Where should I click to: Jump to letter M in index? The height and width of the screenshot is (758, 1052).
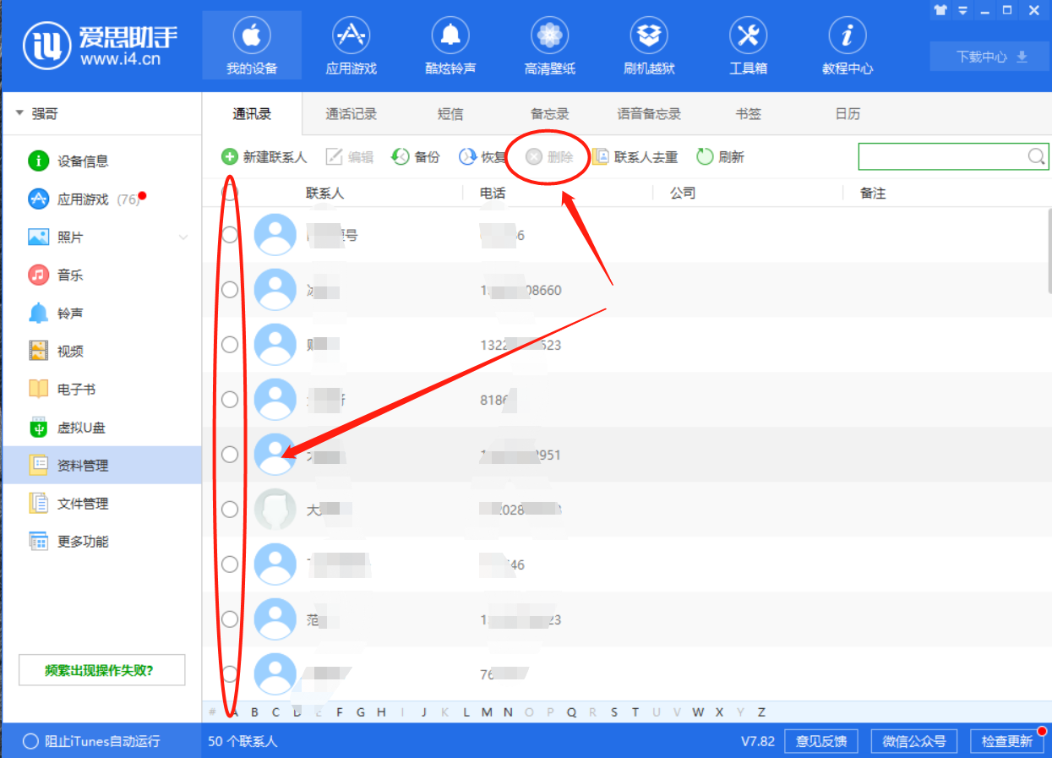[x=487, y=712]
